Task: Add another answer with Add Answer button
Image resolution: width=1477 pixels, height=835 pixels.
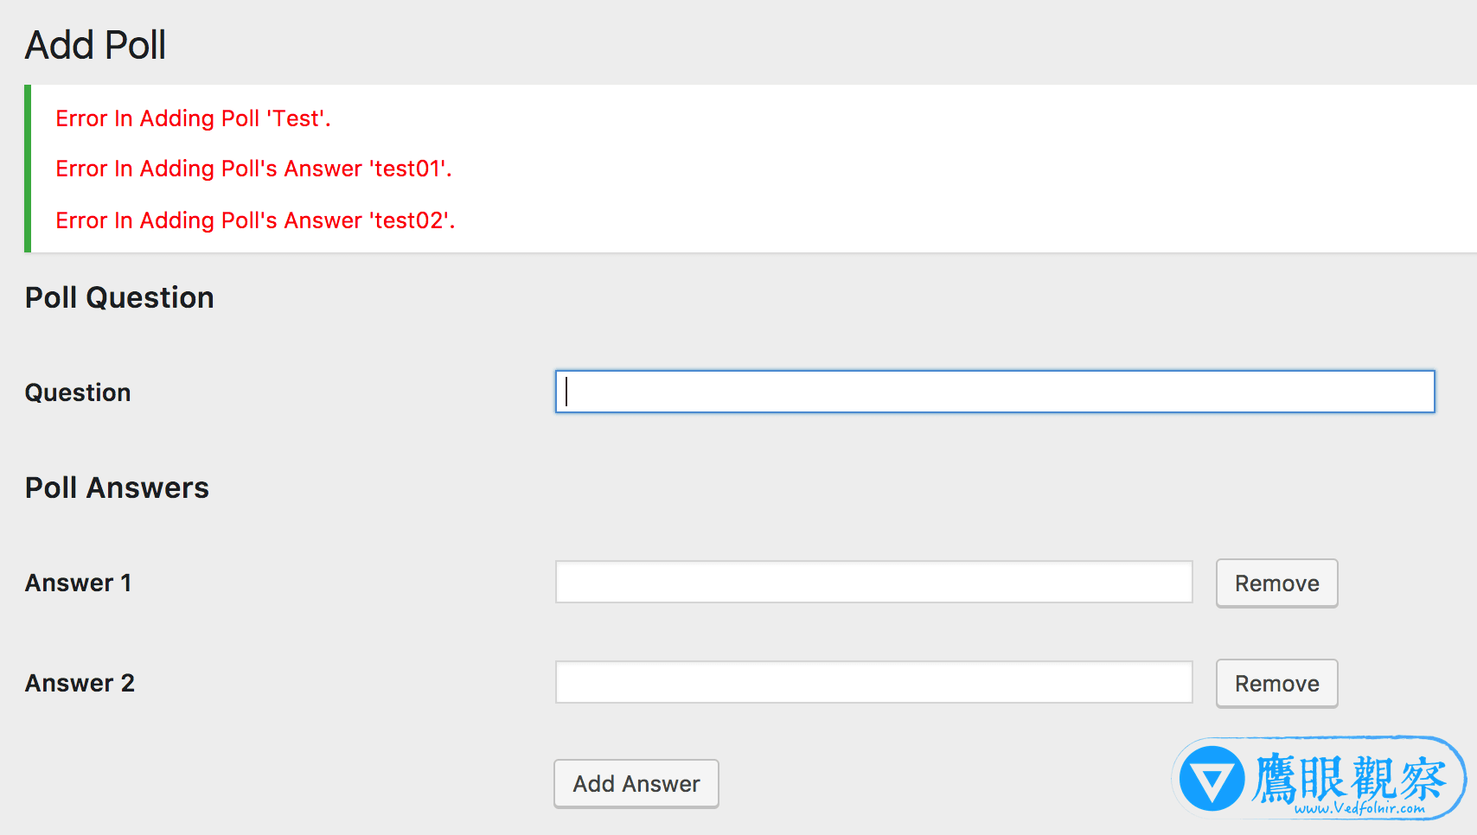Action: click(x=636, y=784)
